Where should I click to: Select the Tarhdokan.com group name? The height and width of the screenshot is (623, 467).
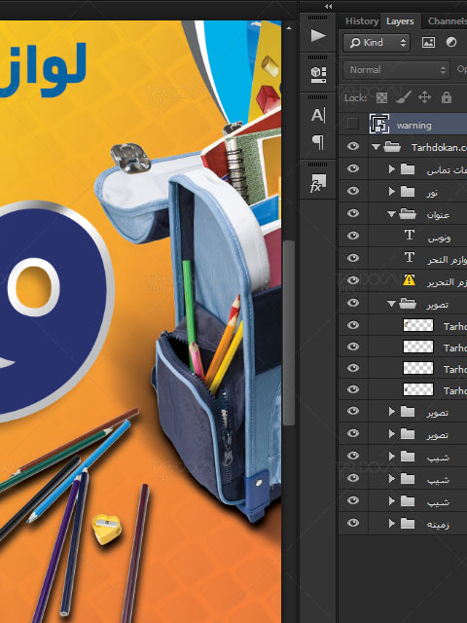(439, 147)
